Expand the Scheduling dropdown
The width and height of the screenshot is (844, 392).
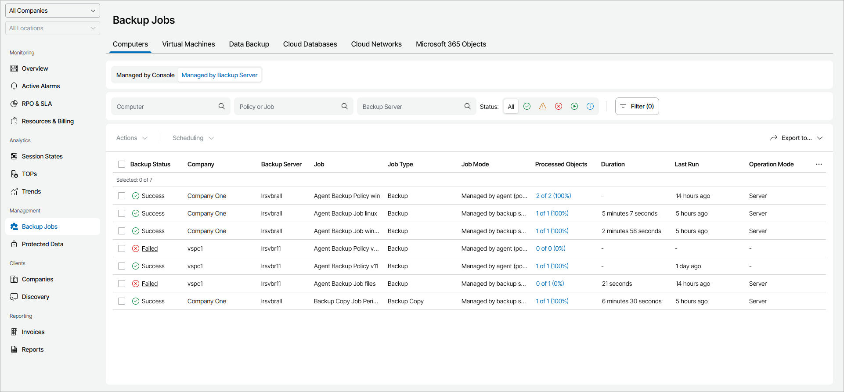pos(193,138)
